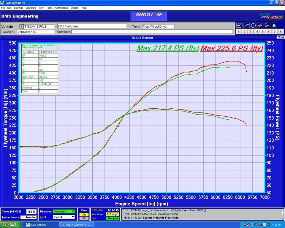Open the Maintenance menu
285x228 pixels.
coord(61,8)
